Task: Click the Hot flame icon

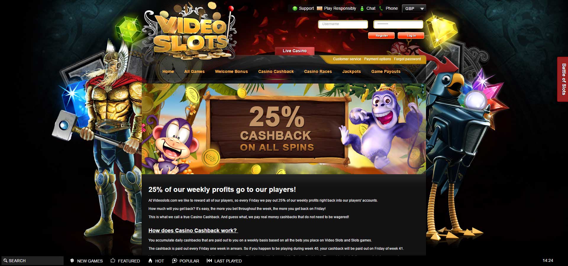Action: [x=150, y=261]
